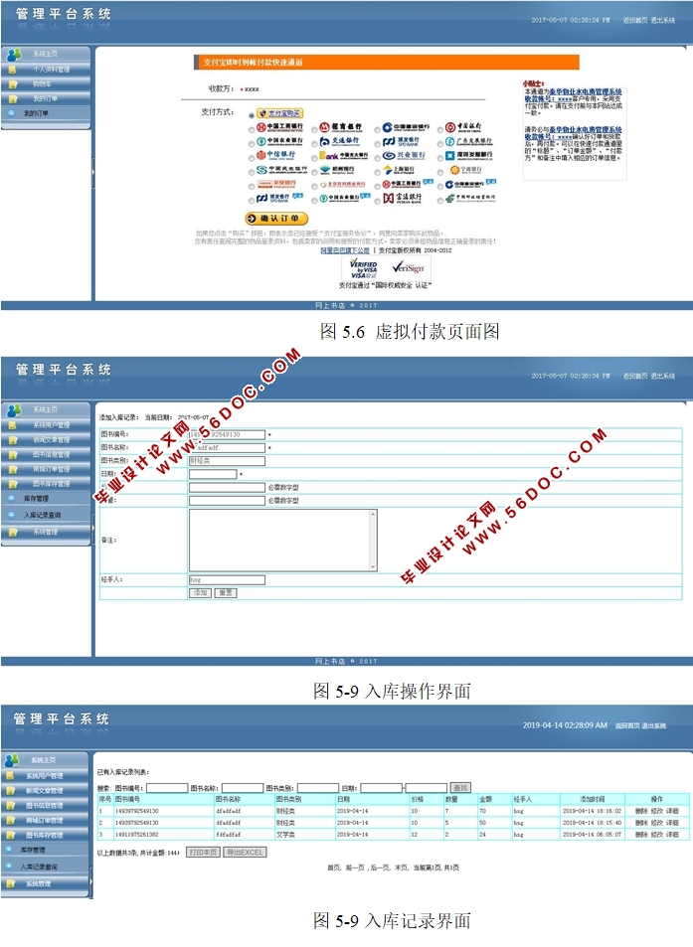Image resolution: width=693 pixels, height=947 pixels.
Task: Click 返回首页 in stock-in form screenshot header
Action: (x=635, y=377)
